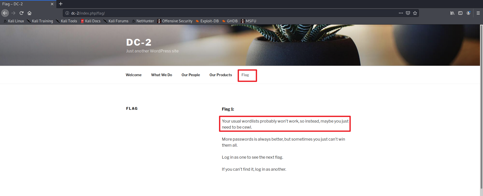Open the Flag menu item
483x196 pixels.
[245, 75]
